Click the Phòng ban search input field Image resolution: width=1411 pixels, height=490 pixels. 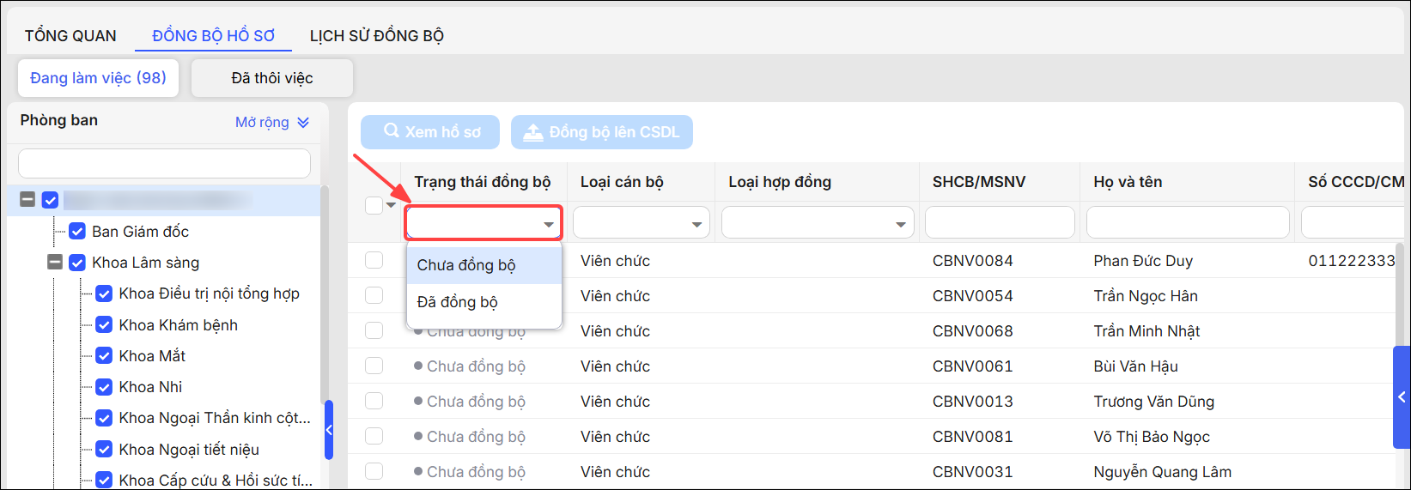tap(164, 163)
